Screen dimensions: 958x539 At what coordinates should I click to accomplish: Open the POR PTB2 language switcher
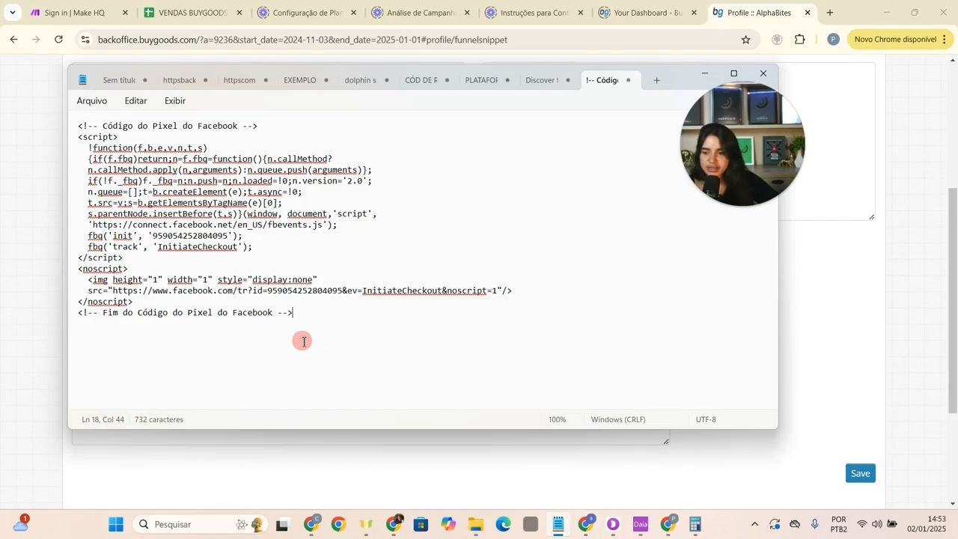coord(839,525)
